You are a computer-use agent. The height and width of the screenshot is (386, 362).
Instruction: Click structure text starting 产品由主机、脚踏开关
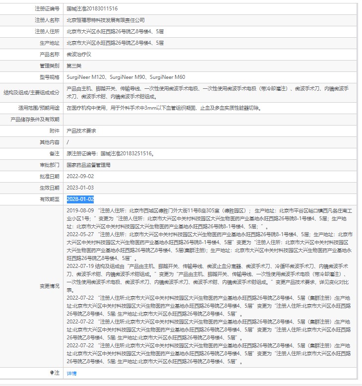pos(208,93)
